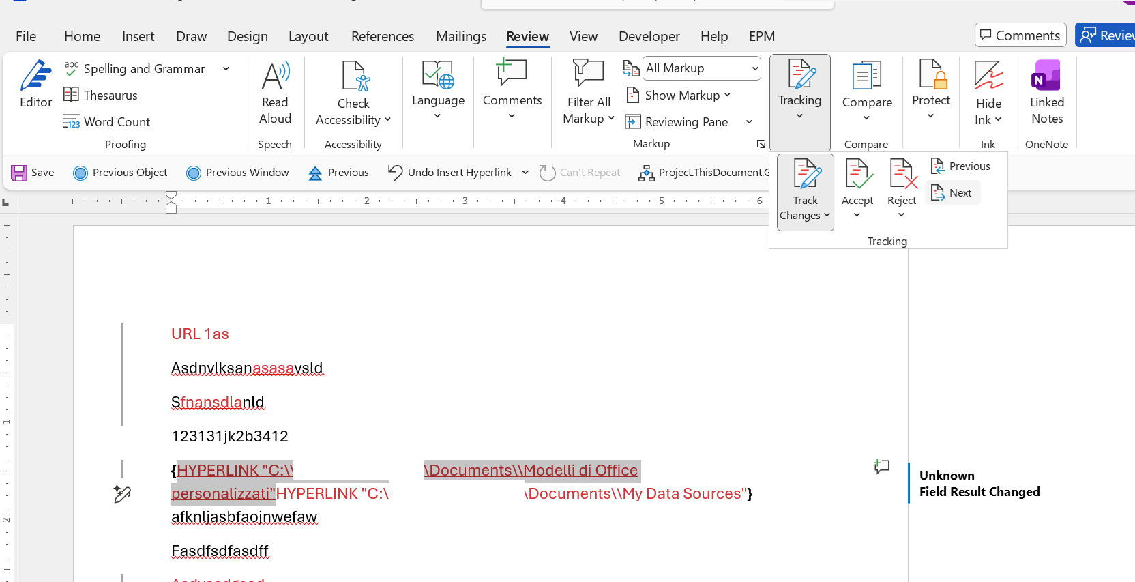This screenshot has height=582, width=1135.
Task: Open Linked Notes in OneNote
Action: [1047, 93]
